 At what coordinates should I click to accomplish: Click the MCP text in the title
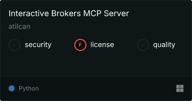[x=92, y=13]
